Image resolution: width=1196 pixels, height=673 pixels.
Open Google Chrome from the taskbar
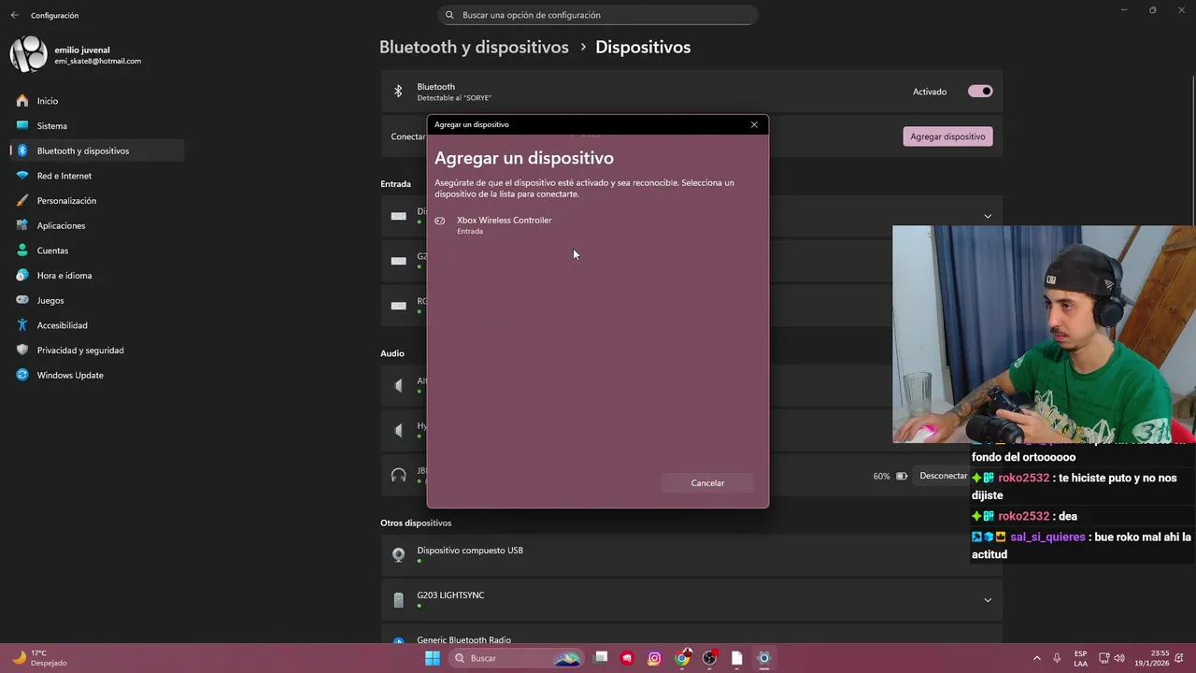pos(683,658)
